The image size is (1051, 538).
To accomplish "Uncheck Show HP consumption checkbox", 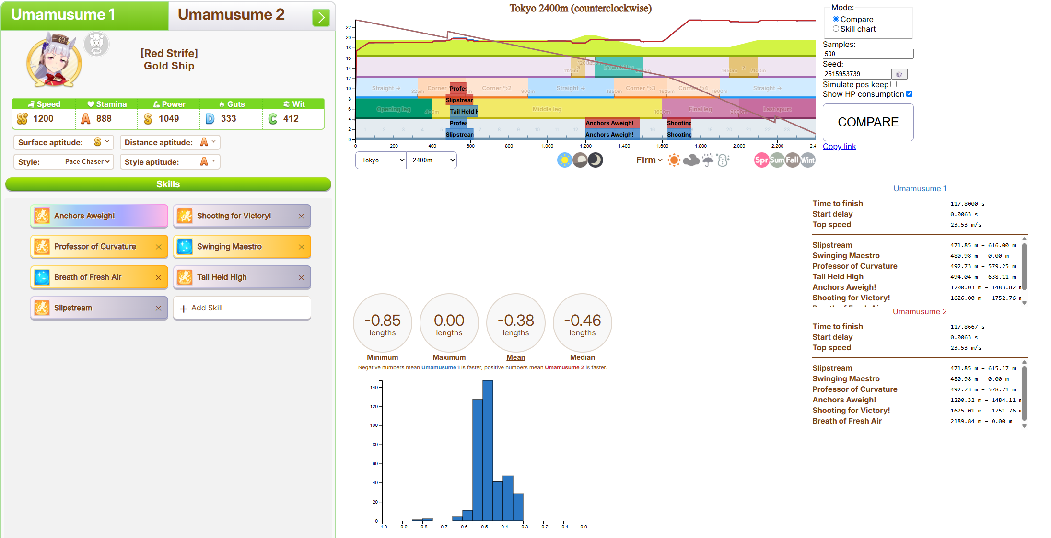I will 909,94.
